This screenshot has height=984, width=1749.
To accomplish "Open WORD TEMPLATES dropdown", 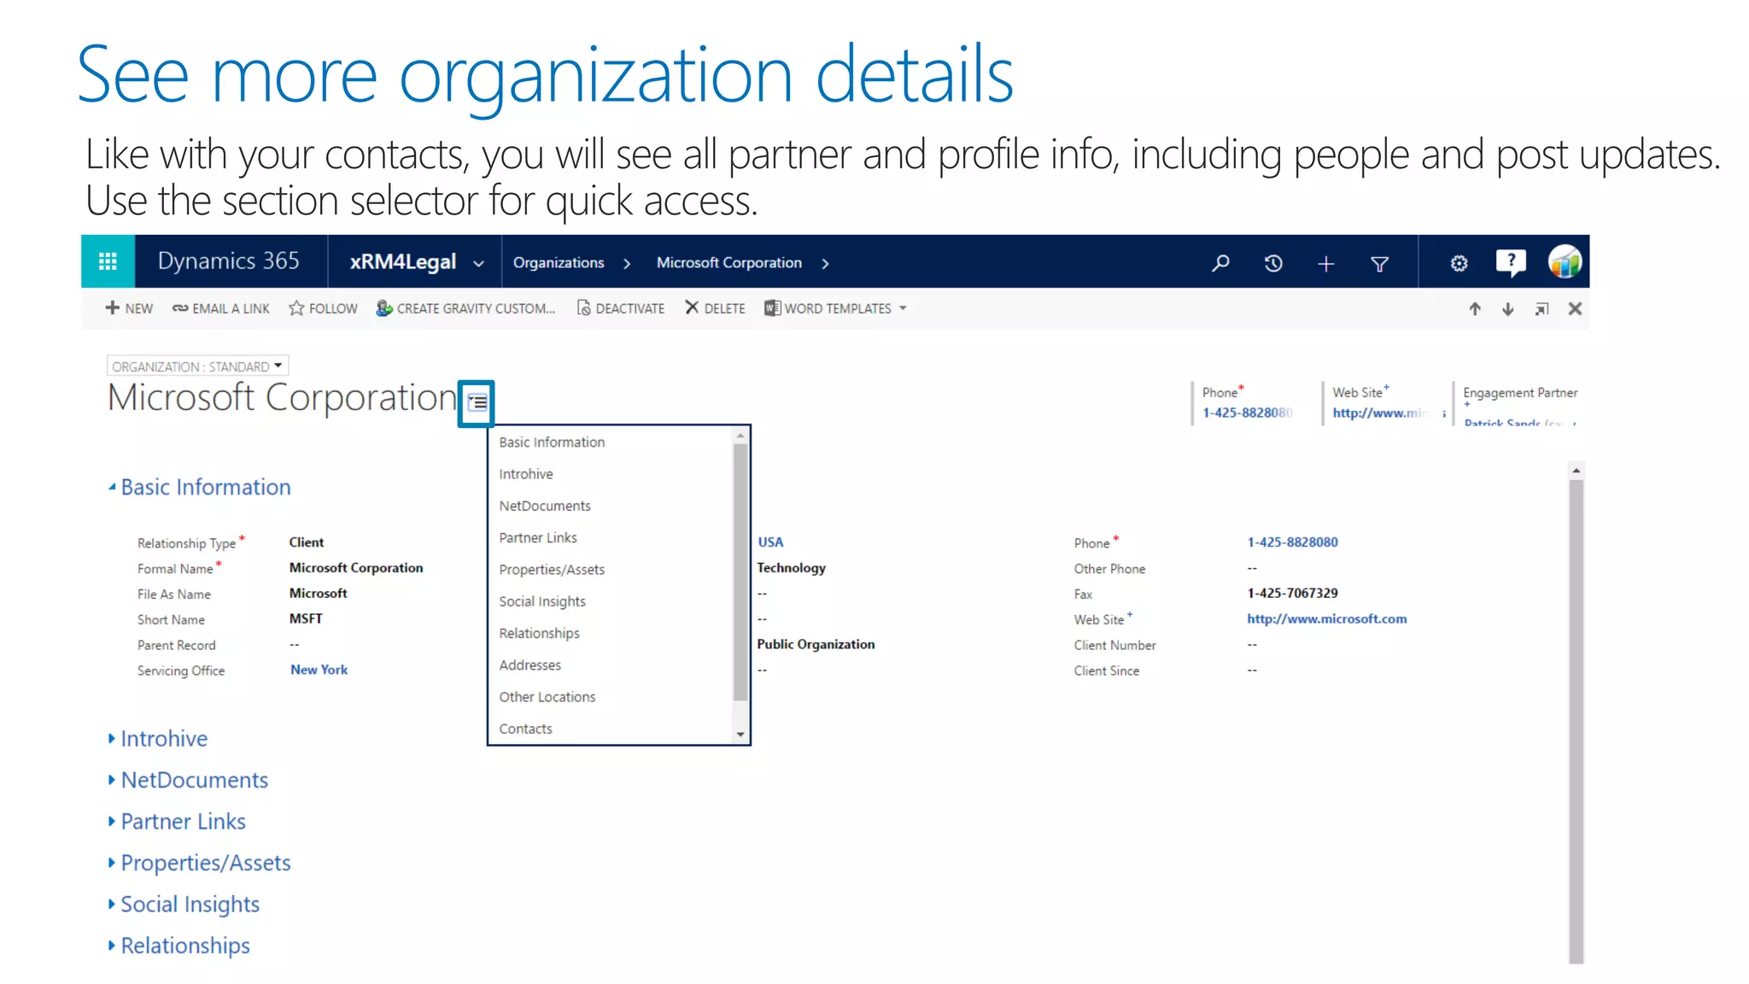I will pyautogui.click(x=835, y=308).
